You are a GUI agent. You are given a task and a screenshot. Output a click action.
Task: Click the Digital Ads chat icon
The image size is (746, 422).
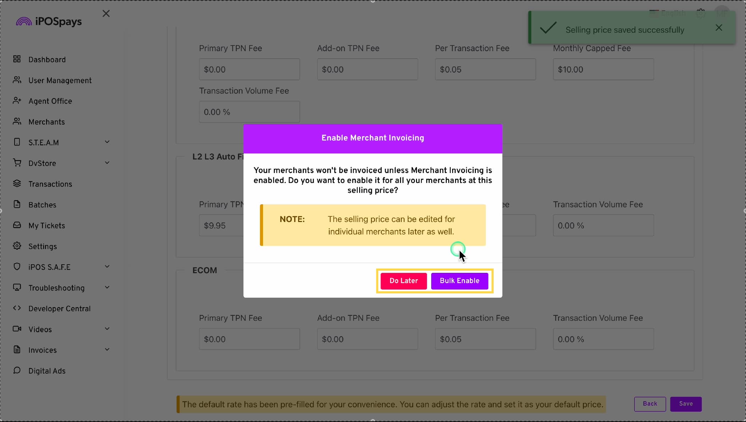coord(17,370)
